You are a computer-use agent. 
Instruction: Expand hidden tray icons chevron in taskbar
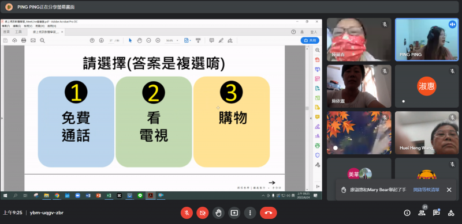click(x=263, y=195)
